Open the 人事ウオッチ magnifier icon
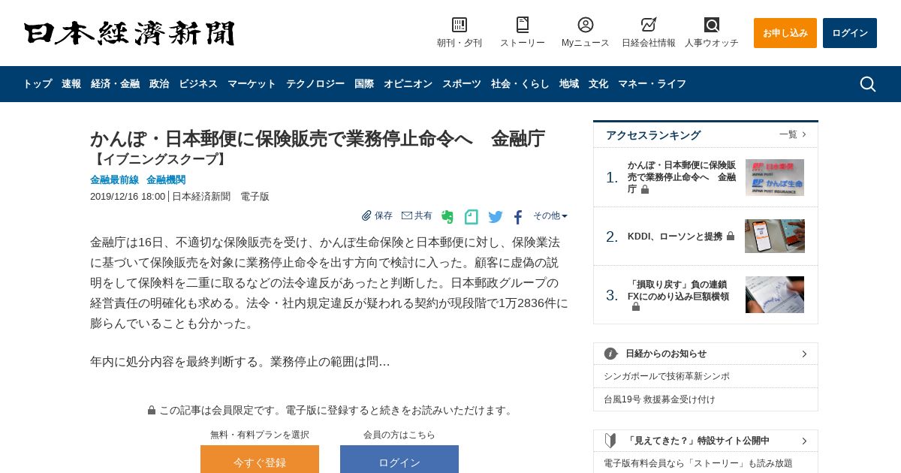 [712, 25]
